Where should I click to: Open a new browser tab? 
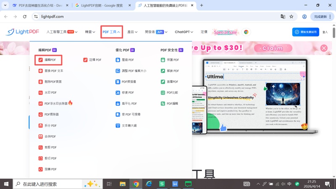coord(202,5)
